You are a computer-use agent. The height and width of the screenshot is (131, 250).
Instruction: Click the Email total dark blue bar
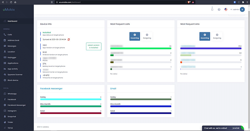point(141,113)
